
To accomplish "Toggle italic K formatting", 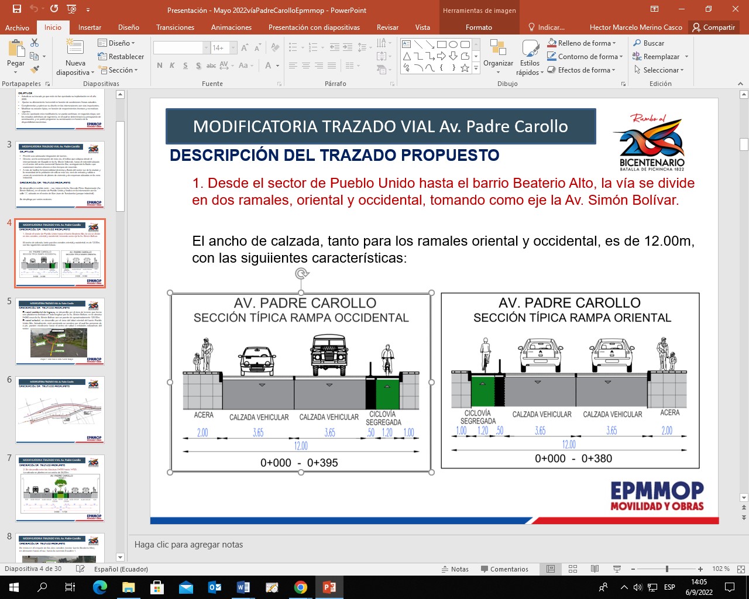I will [x=172, y=66].
